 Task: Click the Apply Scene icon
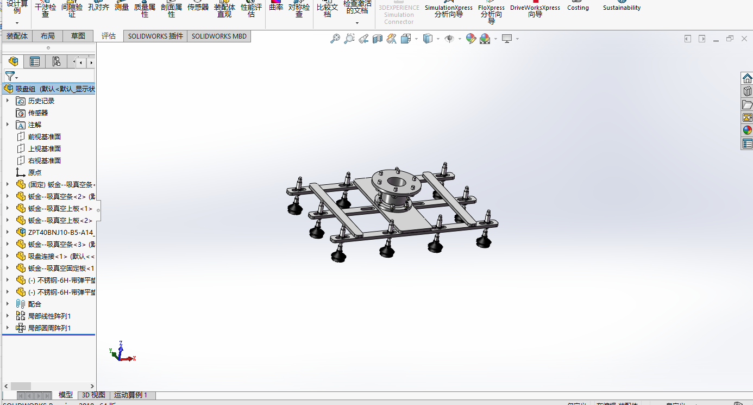point(485,39)
